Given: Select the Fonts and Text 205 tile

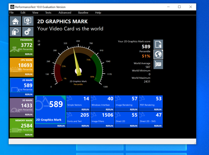Looking at the screenshot, I should pos(78,118).
